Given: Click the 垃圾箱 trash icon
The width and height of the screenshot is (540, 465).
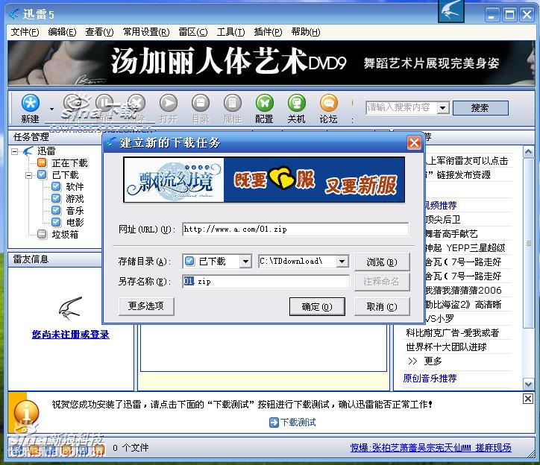Looking at the screenshot, I should [x=42, y=235].
